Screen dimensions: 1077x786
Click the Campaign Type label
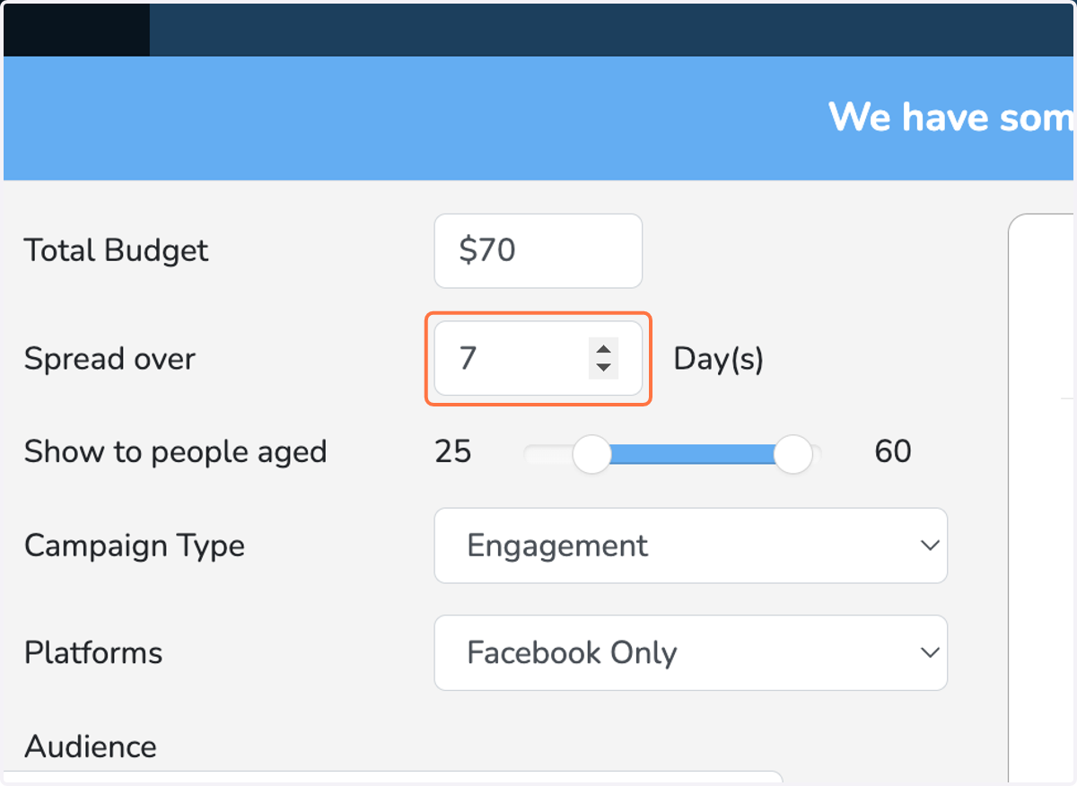(x=135, y=546)
